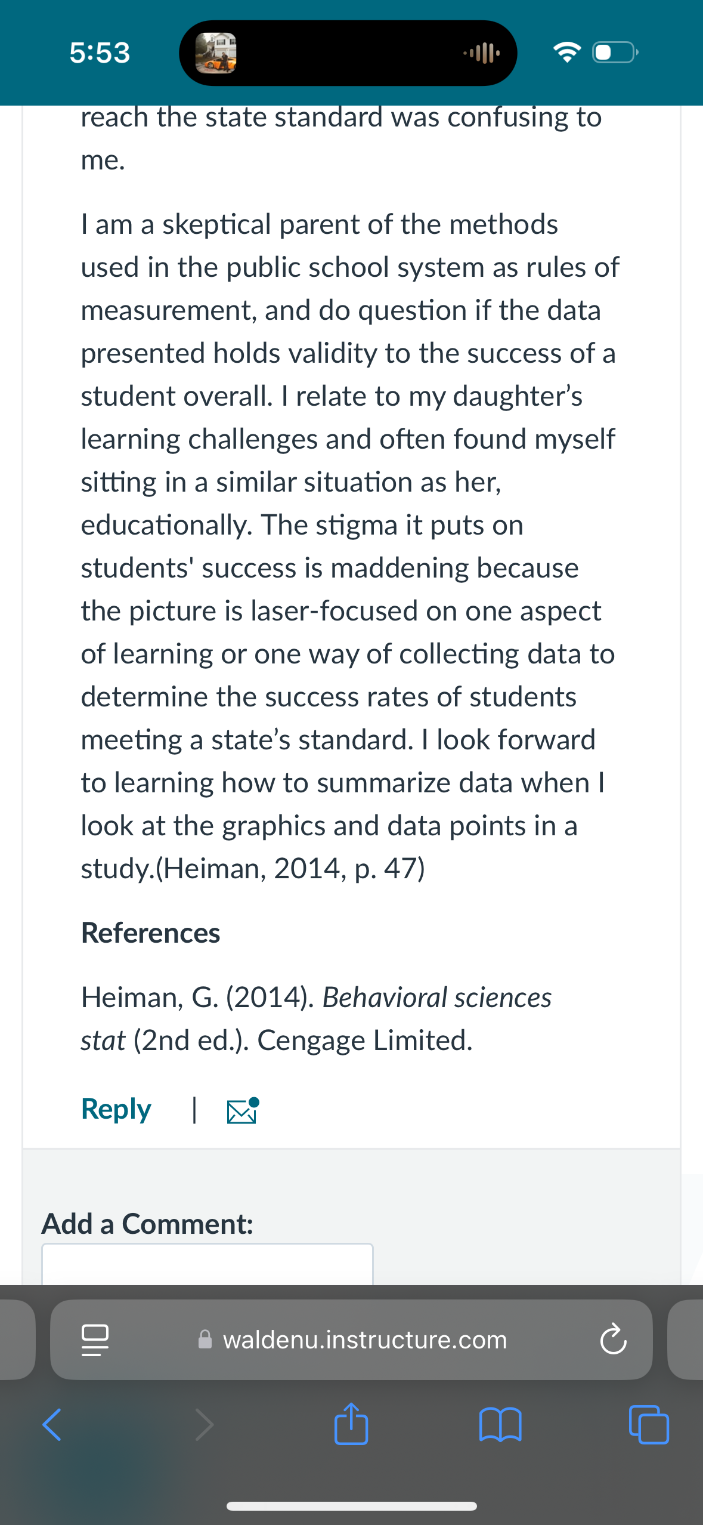
Task: Tap the audio waveform in Dynamic Island
Action: [482, 53]
